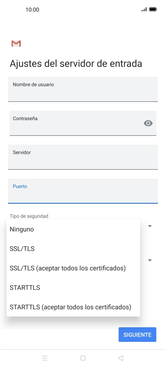Screen dimensions: 166x367
Task: Show password with the eye icon
Action: (148, 123)
